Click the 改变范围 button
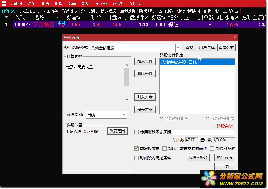The width and height of the screenshot is (268, 189). (117, 131)
